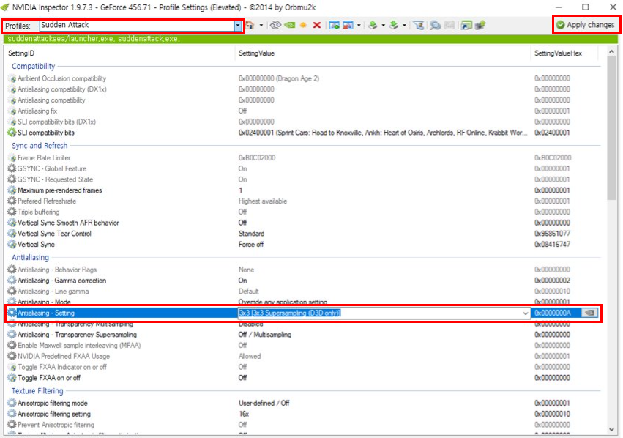Select the Antialiasing fix setting name
623x438 pixels.
click(x=37, y=111)
